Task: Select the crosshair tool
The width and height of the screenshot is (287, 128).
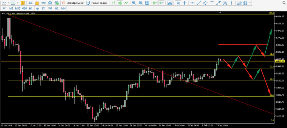Action: click(x=185, y=3)
